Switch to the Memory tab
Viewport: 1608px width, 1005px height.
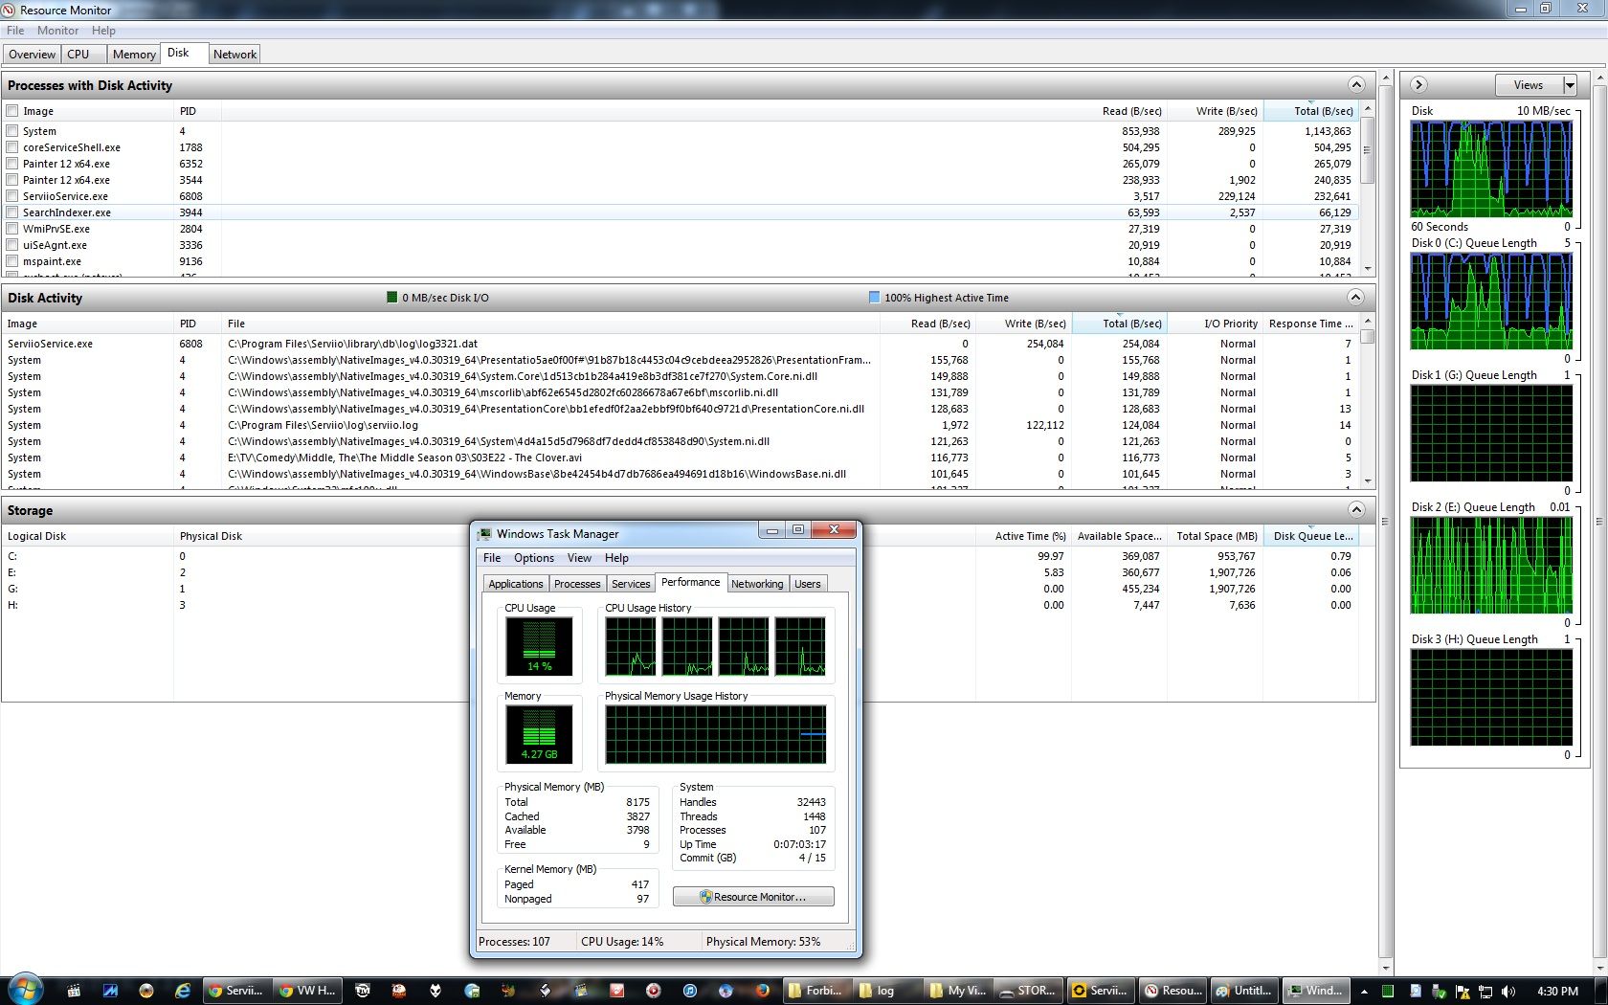133,55
